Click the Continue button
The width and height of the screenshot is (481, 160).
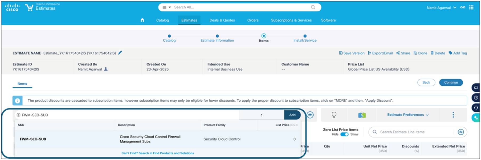click(451, 83)
